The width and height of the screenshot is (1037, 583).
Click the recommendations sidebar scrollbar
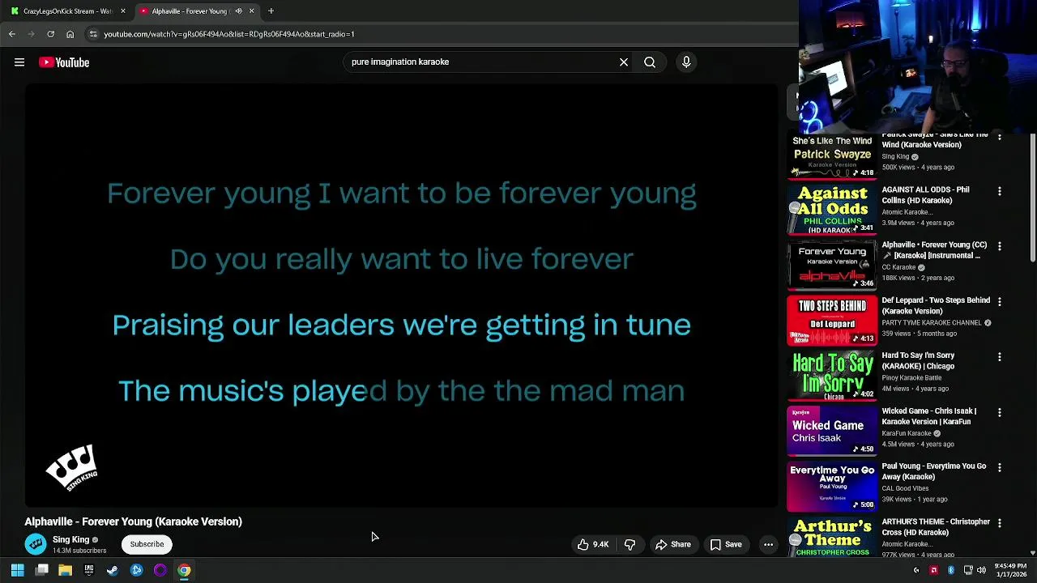tap(1032, 198)
